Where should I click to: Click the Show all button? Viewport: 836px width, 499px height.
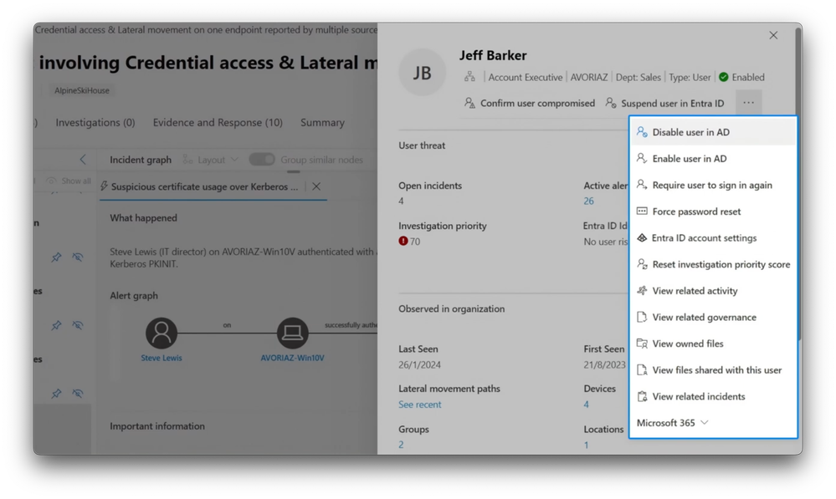click(x=69, y=181)
